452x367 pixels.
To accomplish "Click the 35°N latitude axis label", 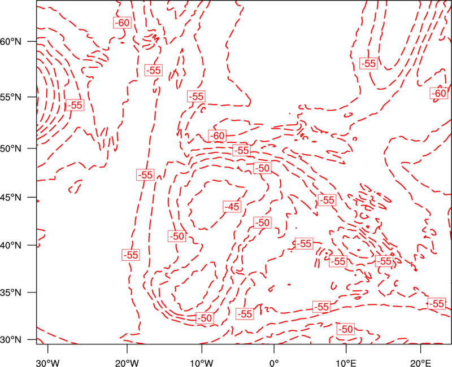I will tap(11, 292).
